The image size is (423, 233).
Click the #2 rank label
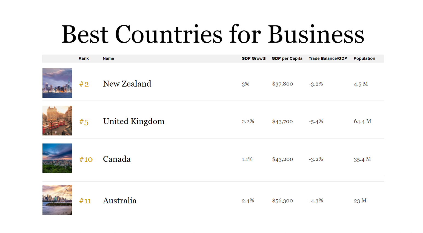coord(84,84)
